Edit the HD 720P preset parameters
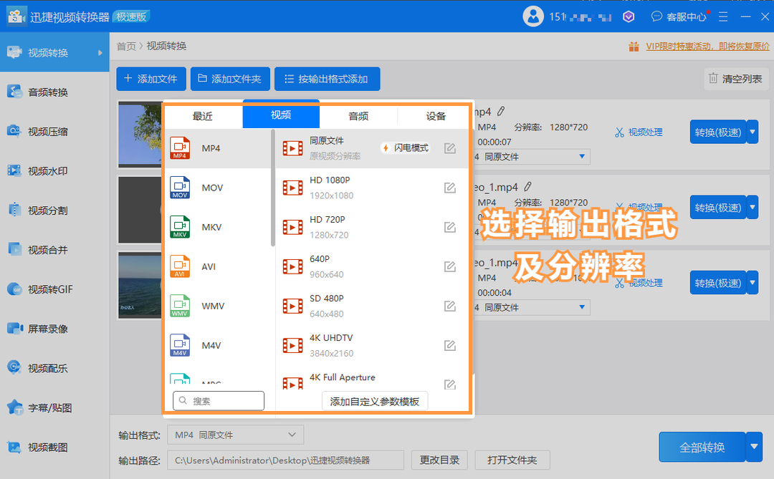This screenshot has height=479, width=774. point(449,227)
